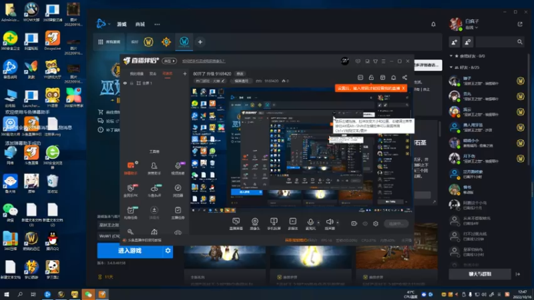534x300 pixels.
Task: Expand the speaker options arrow
Action: pos(338,223)
